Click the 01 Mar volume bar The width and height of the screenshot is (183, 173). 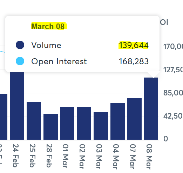click(x=67, y=123)
